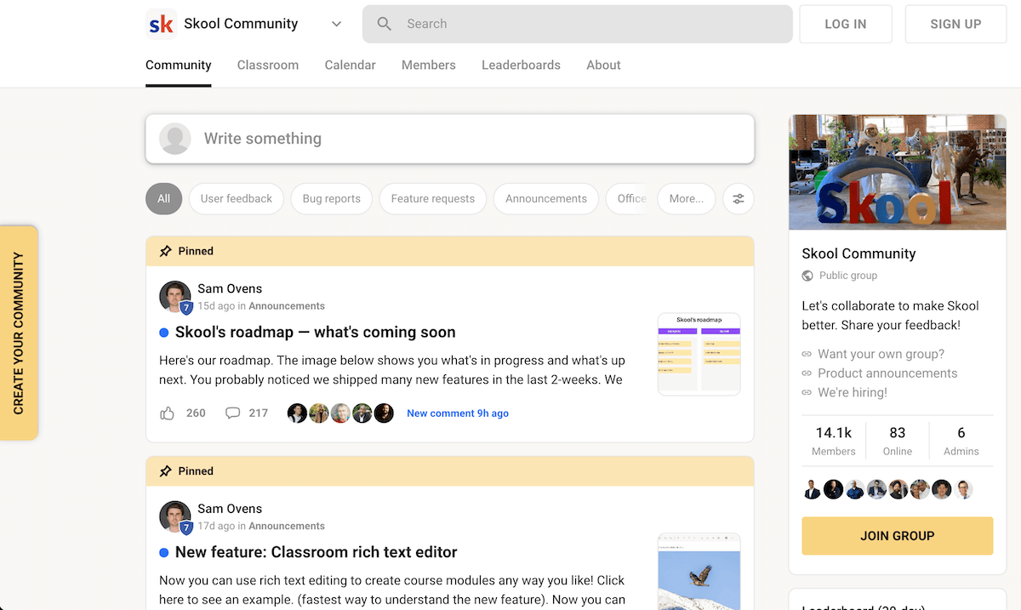
Task: Open the New comment 9h ago link
Action: coord(458,413)
